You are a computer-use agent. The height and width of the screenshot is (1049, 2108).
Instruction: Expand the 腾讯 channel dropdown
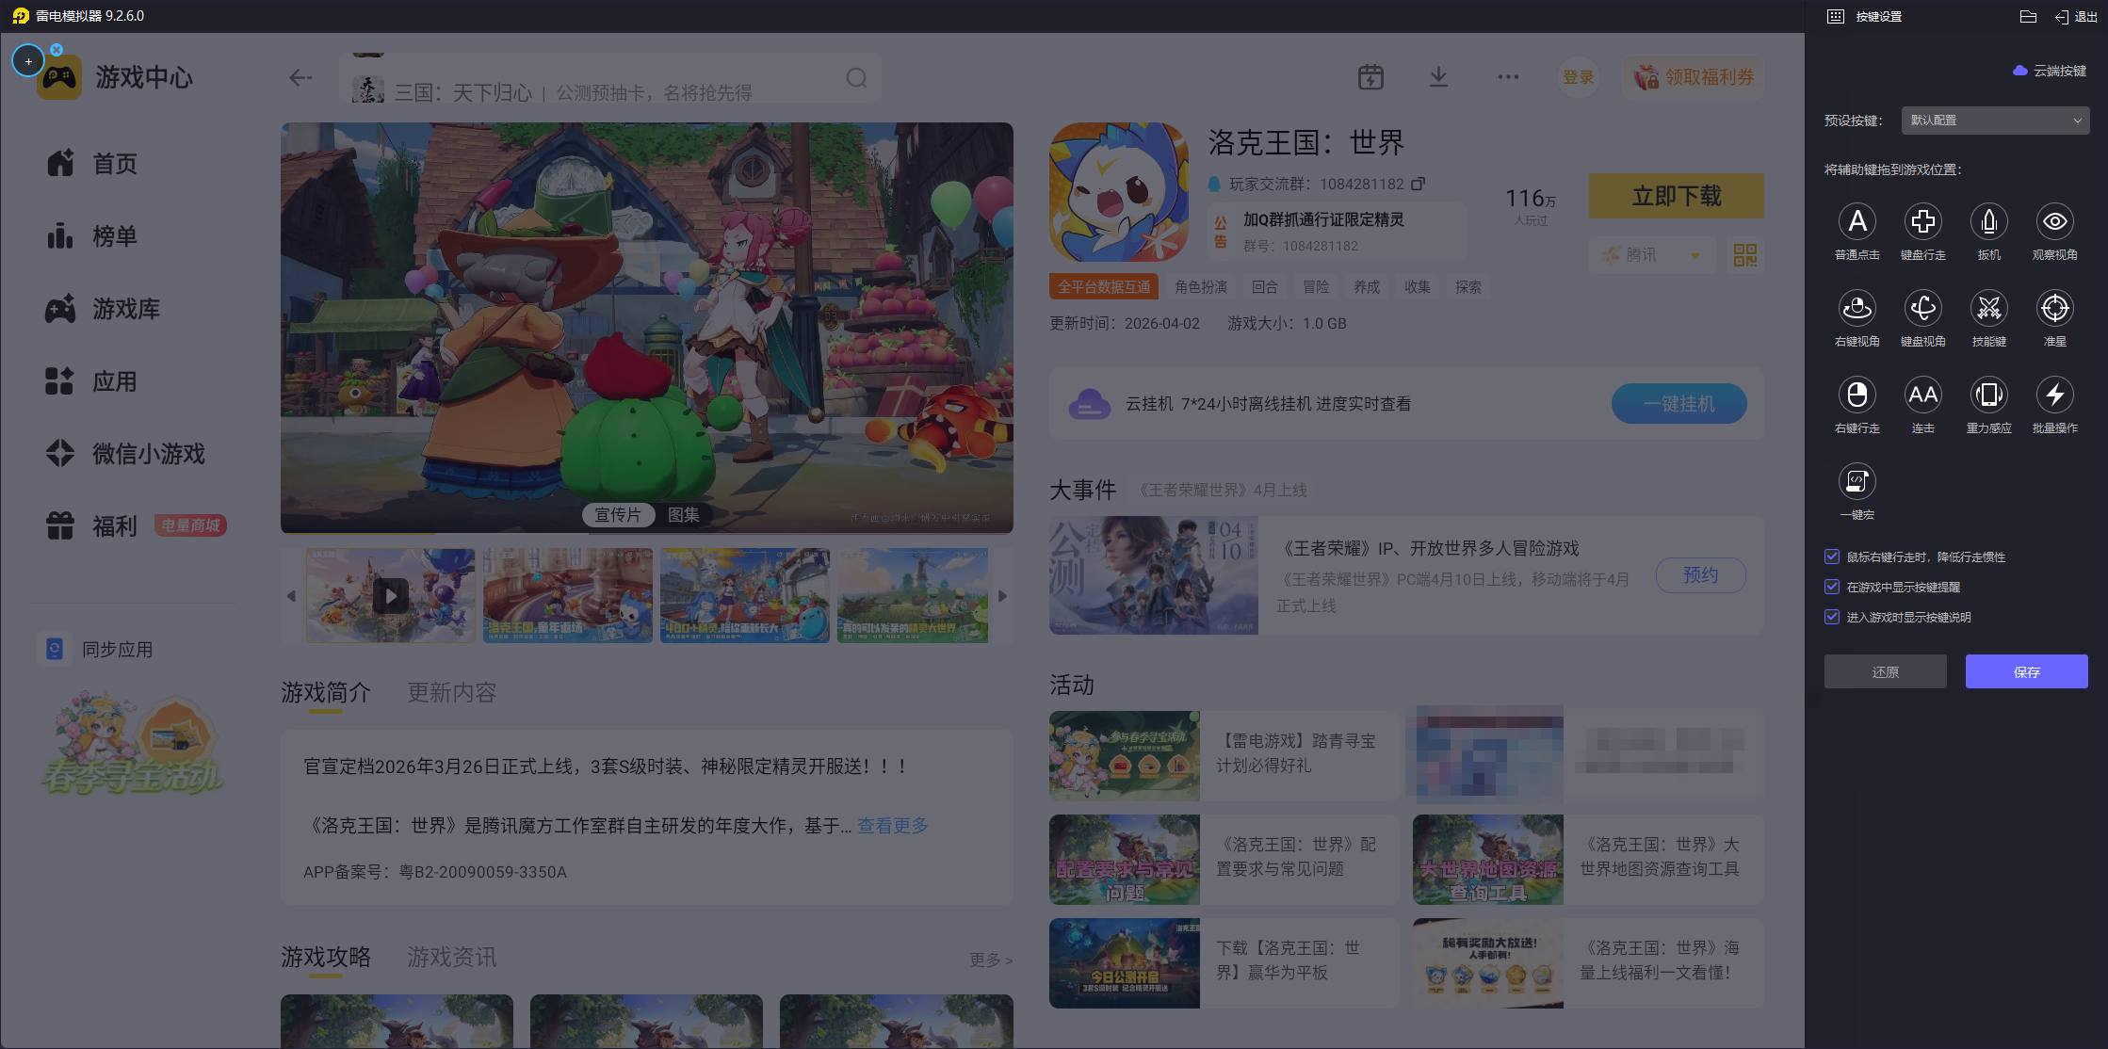[1653, 255]
